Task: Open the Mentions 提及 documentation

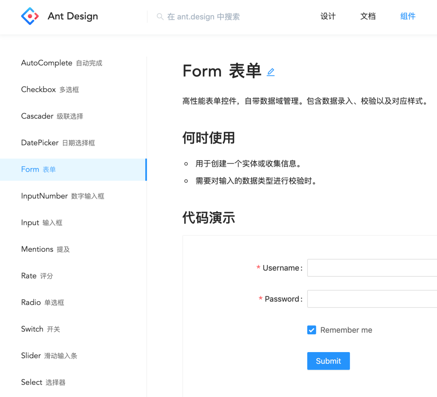Action: click(45, 249)
